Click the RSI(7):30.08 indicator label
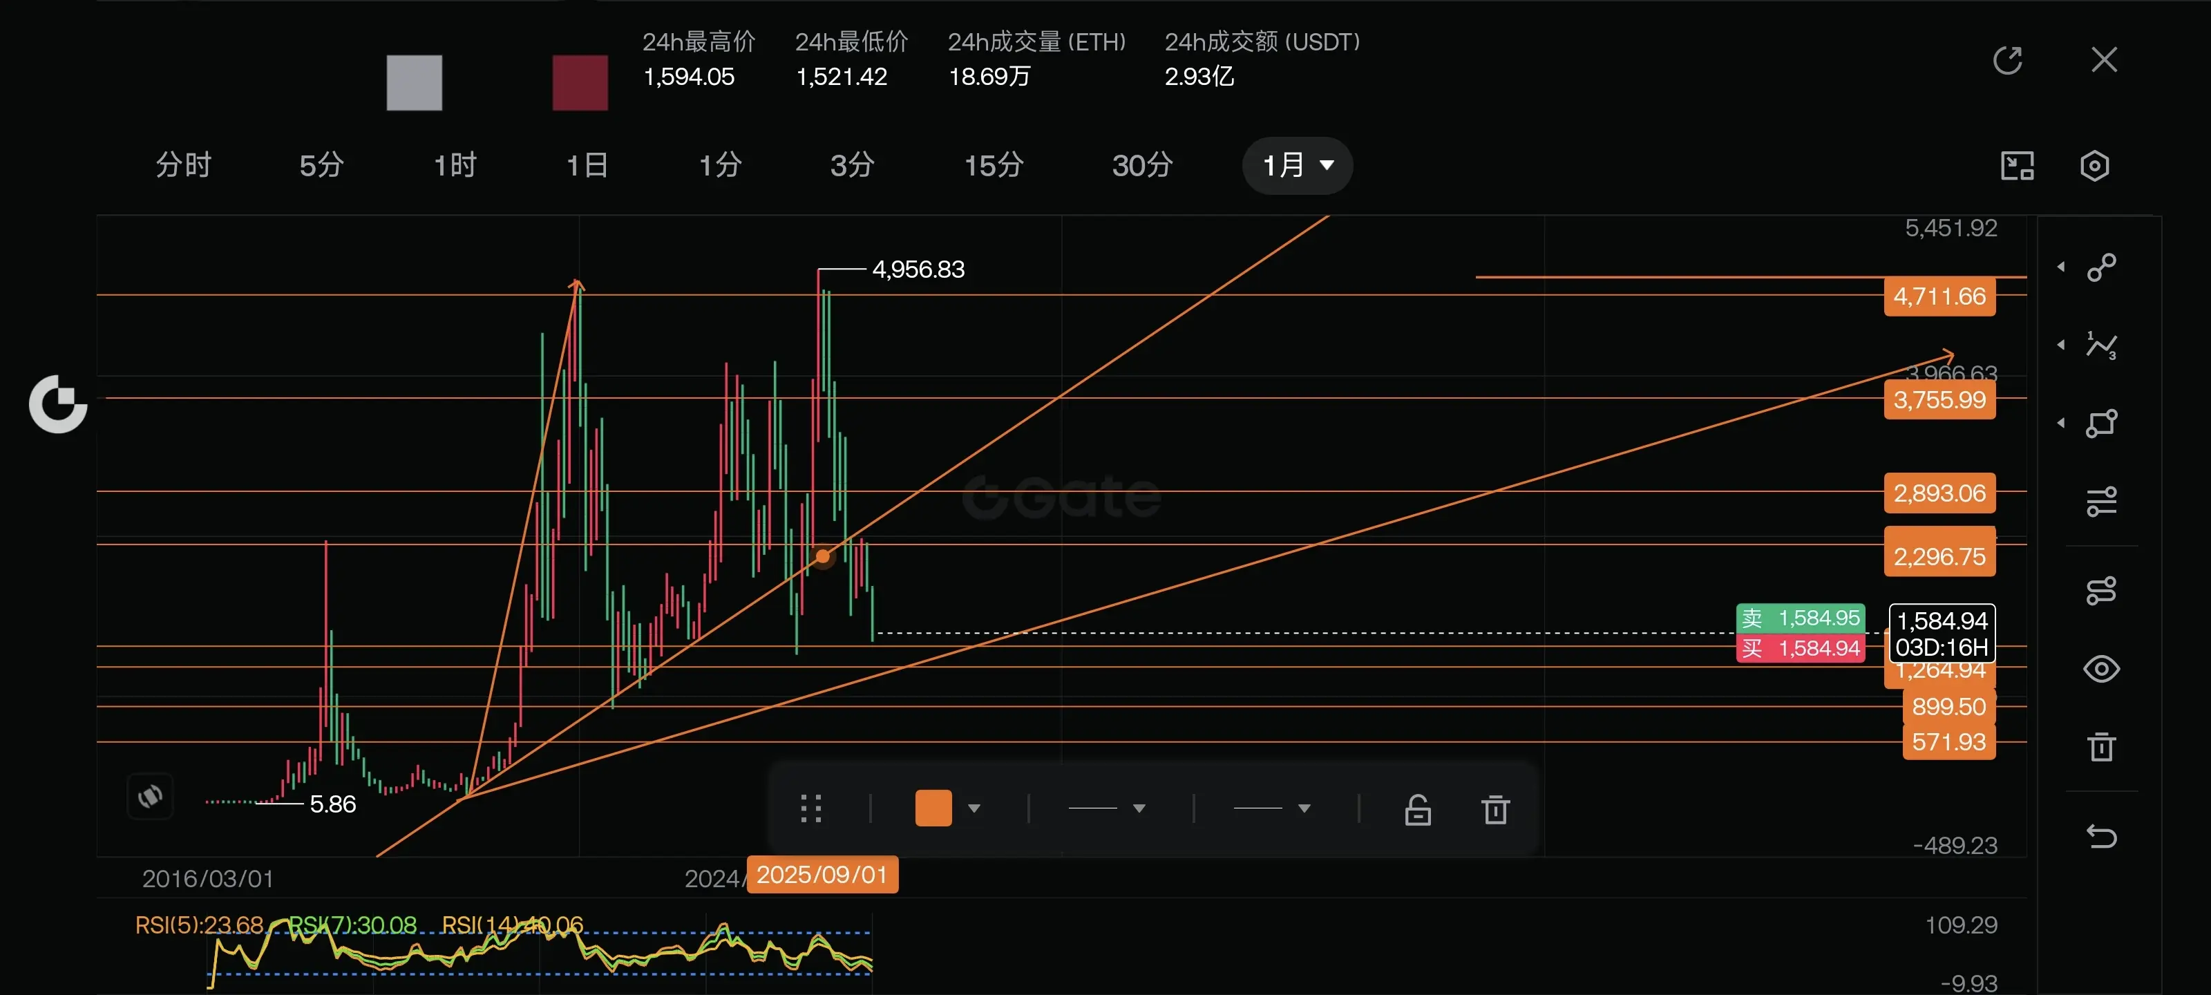The image size is (2211, 995). [x=352, y=925]
